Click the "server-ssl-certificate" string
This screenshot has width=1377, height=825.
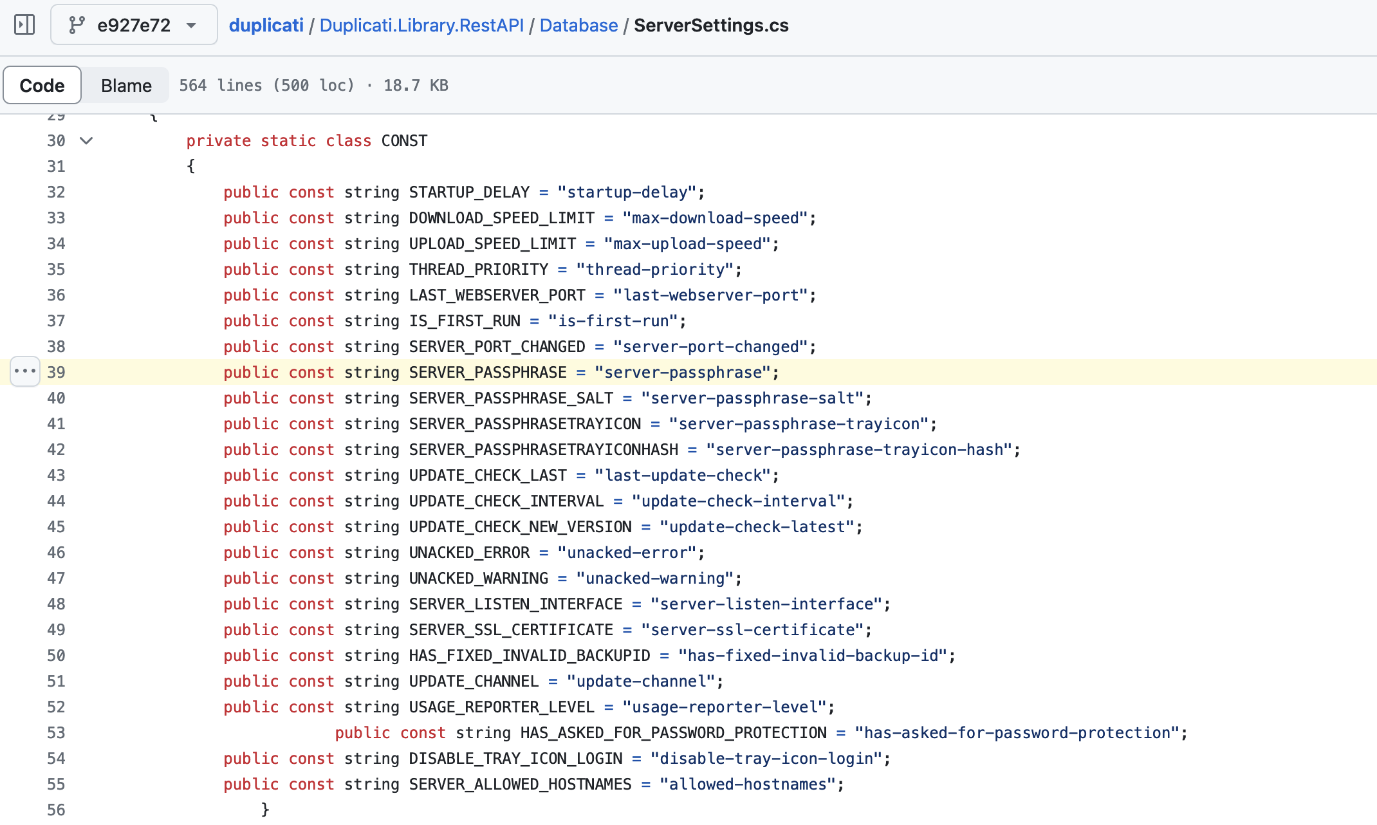click(x=752, y=629)
